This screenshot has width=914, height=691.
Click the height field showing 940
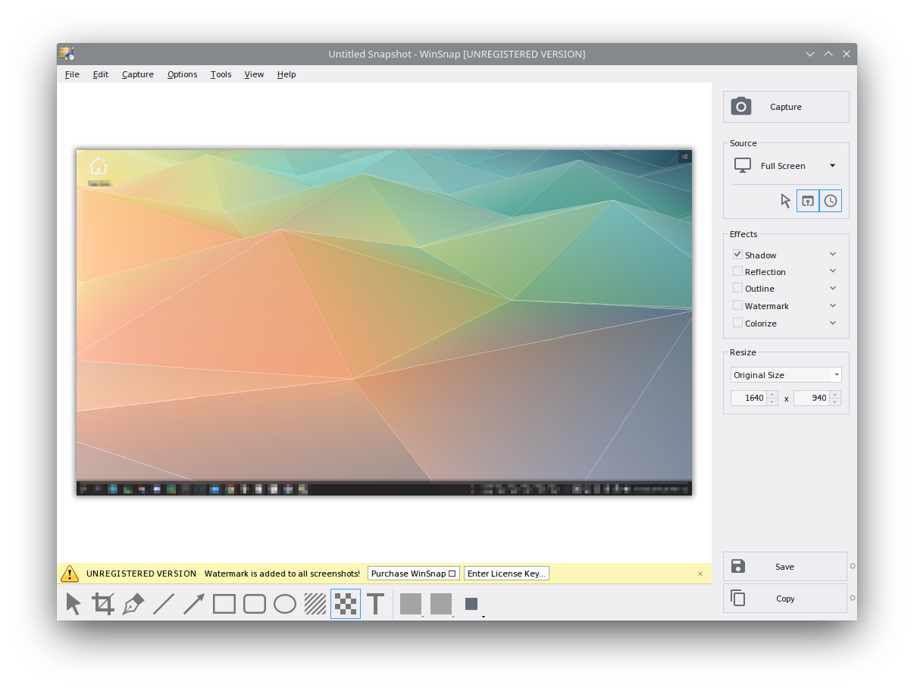(812, 398)
